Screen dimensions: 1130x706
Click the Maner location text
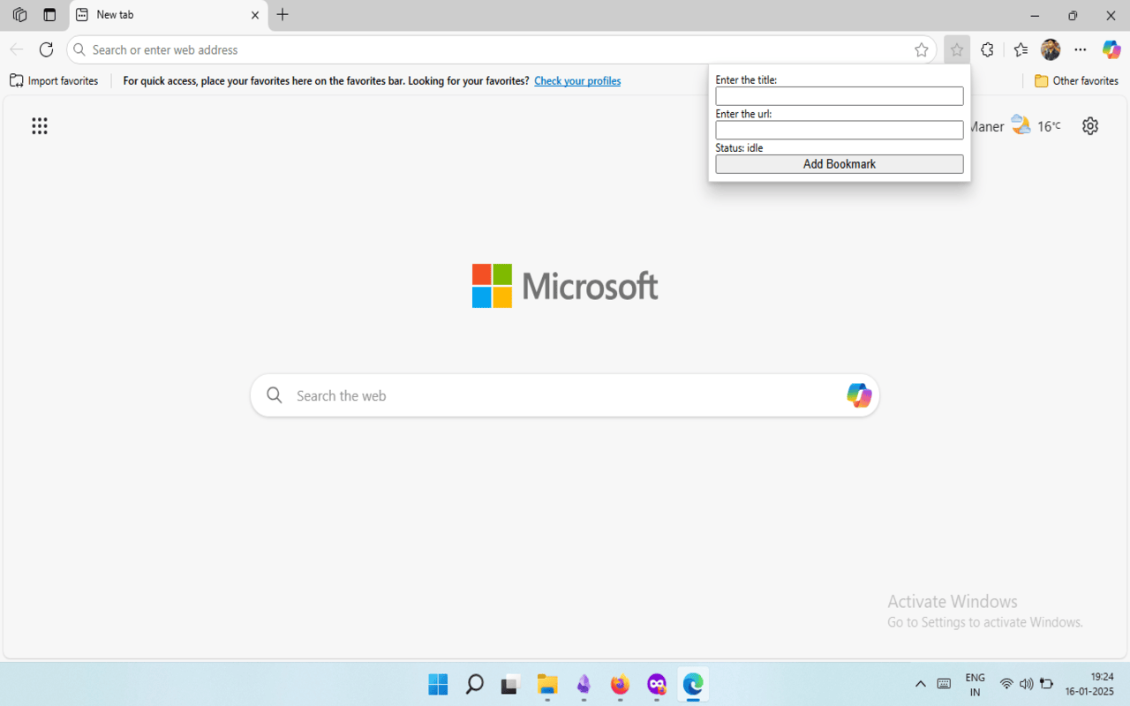tap(986, 127)
